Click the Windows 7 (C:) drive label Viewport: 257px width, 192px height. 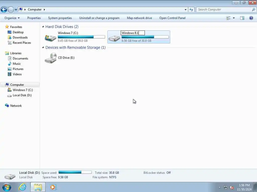[68, 33]
